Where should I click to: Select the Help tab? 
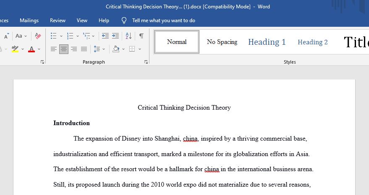104,21
